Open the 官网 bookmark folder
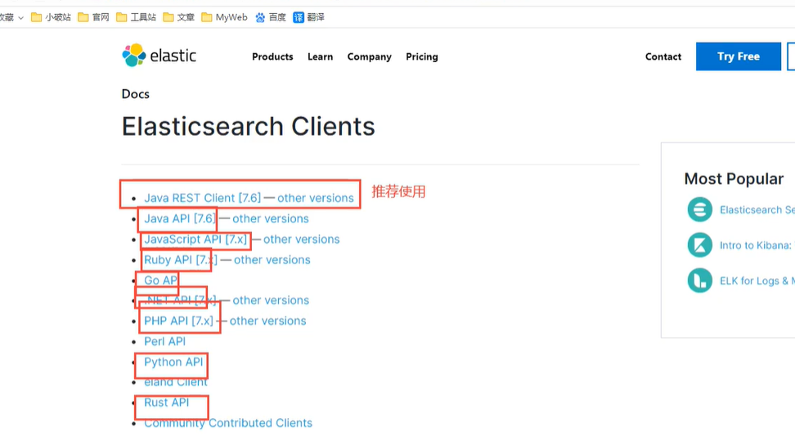Screen dimensions: 795x436 click(94, 17)
